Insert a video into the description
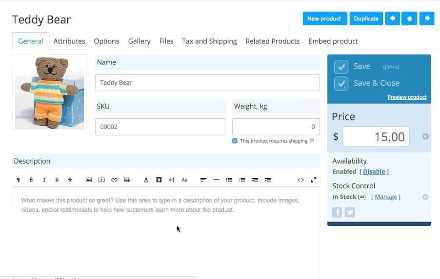The width and height of the screenshot is (440, 279). tap(101, 180)
